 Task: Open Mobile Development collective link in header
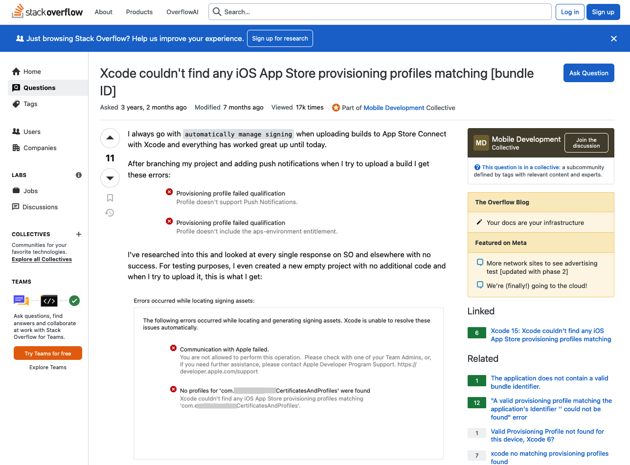394,108
